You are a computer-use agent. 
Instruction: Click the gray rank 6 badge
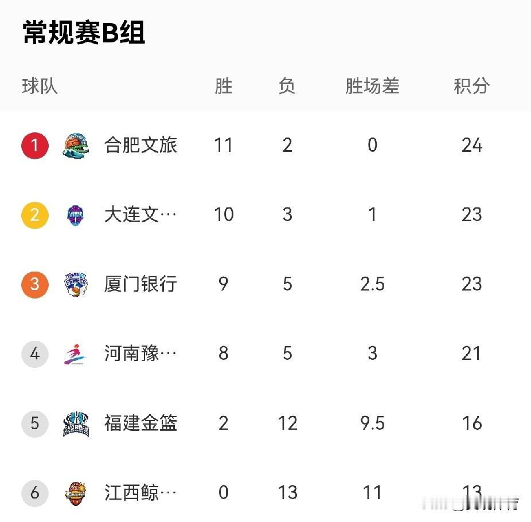tap(35, 493)
